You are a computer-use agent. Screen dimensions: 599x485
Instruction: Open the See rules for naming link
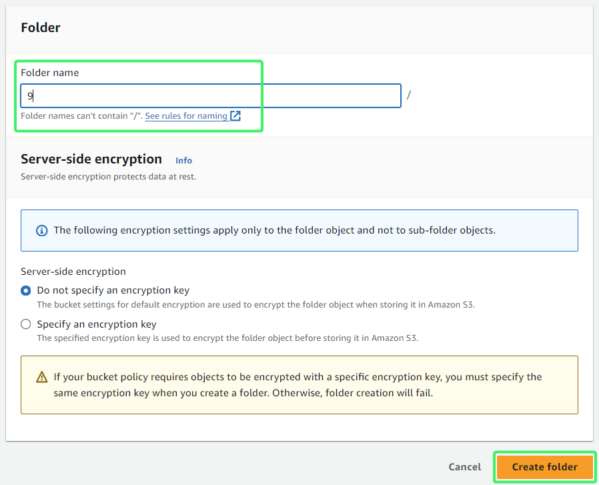pyautogui.click(x=186, y=116)
